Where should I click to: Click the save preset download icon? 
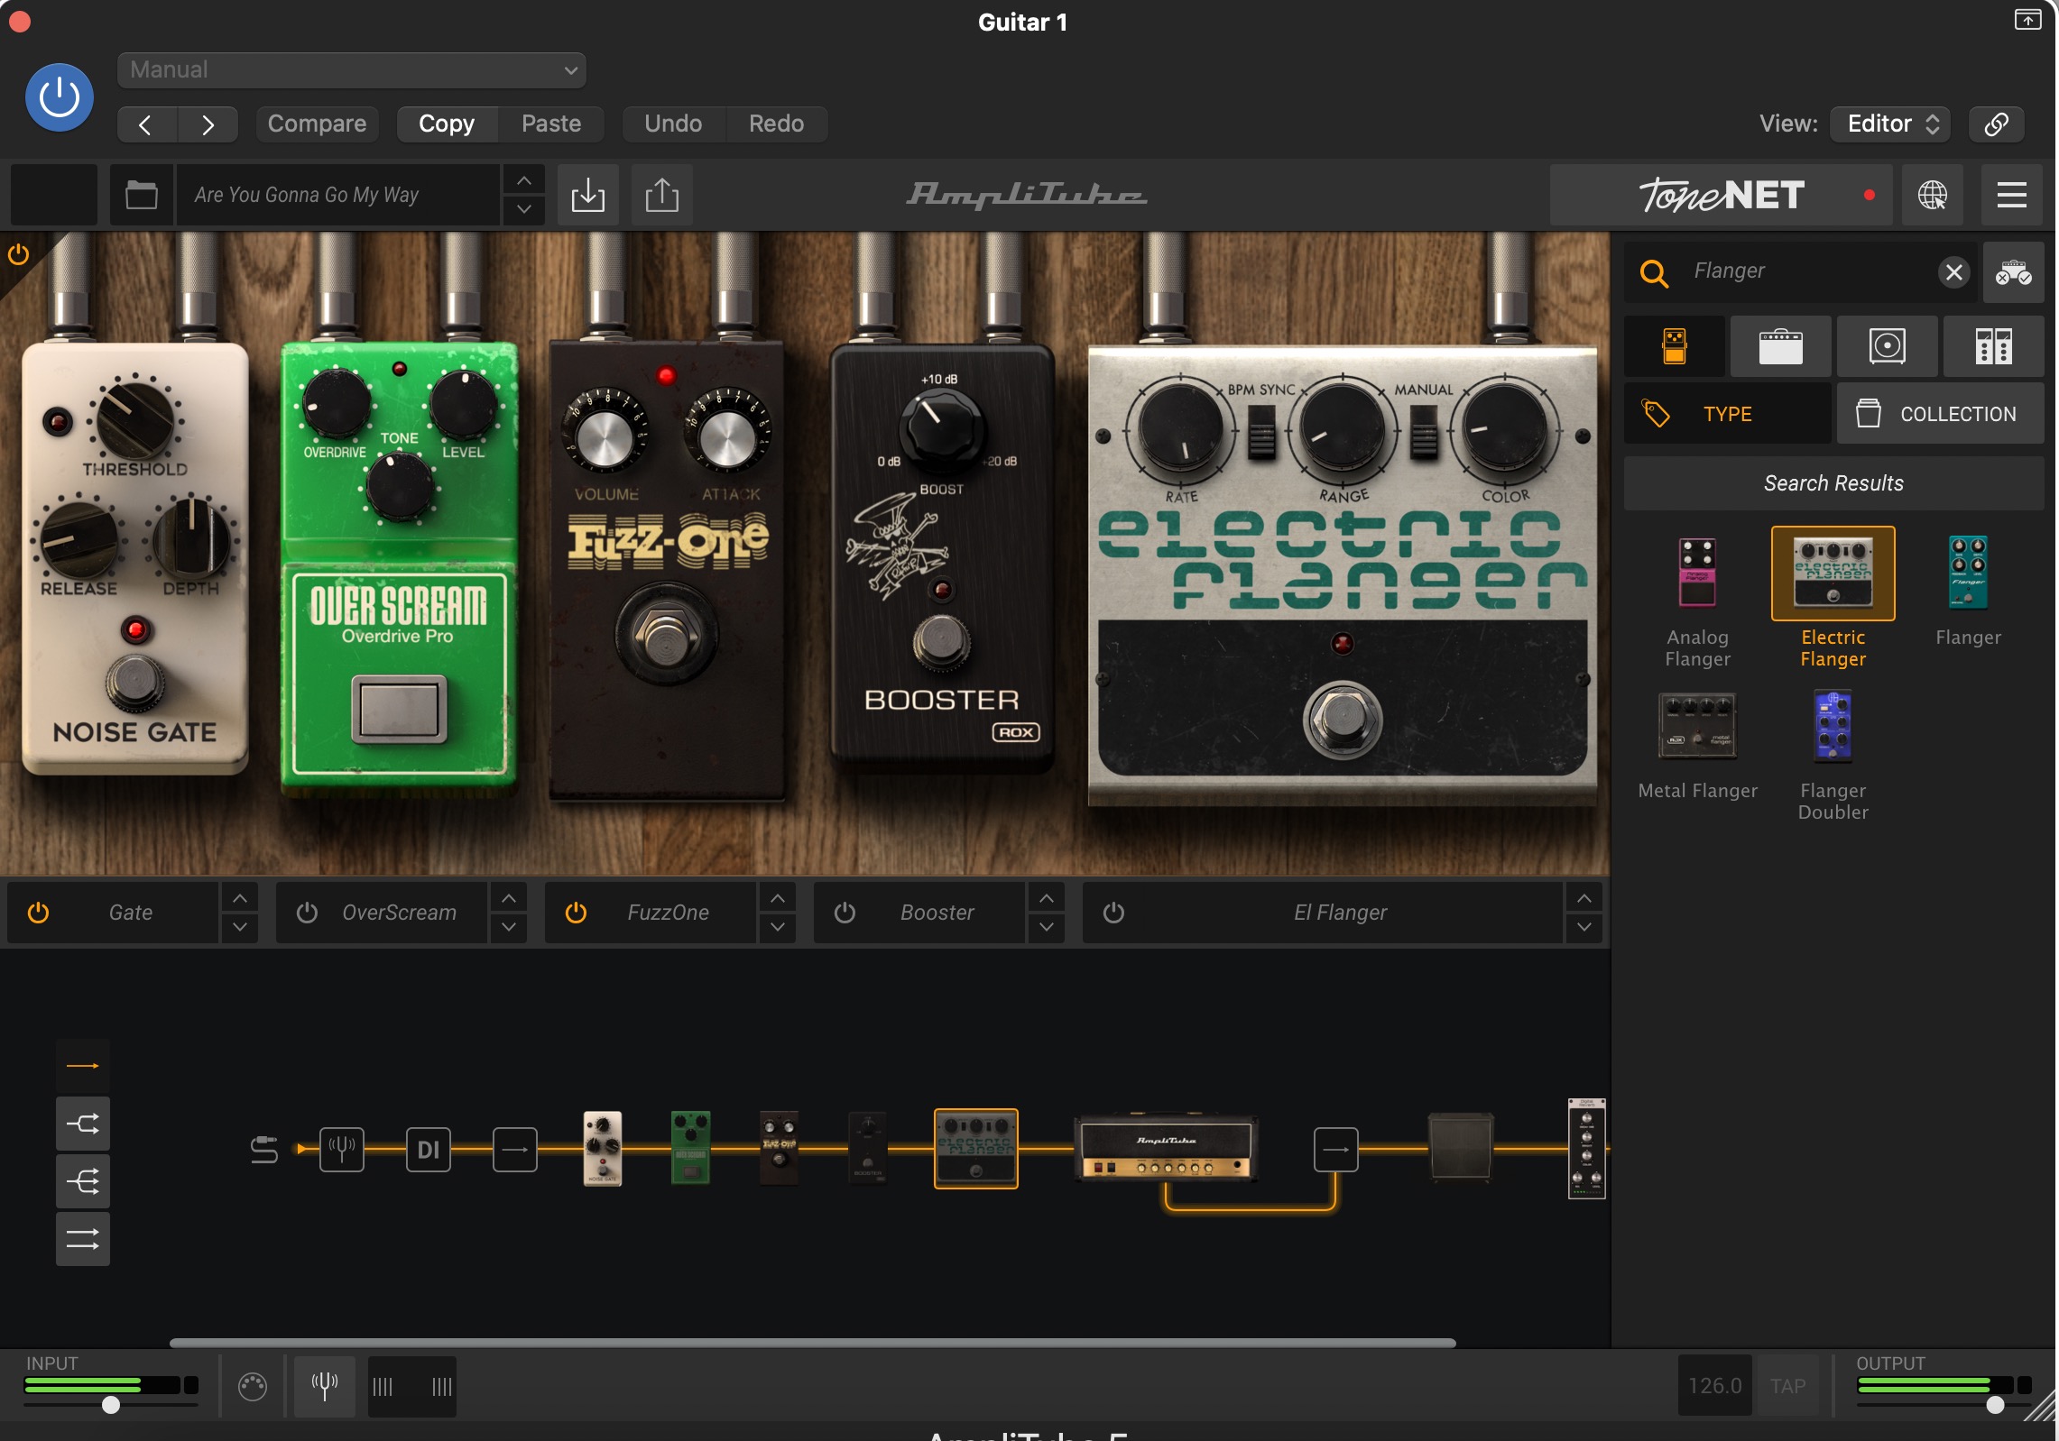coord(588,195)
